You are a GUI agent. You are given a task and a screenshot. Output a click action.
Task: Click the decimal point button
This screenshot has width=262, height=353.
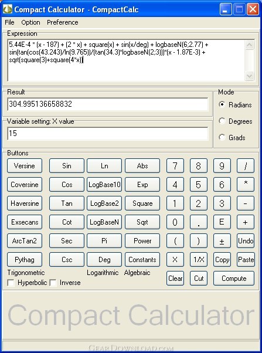199,222
